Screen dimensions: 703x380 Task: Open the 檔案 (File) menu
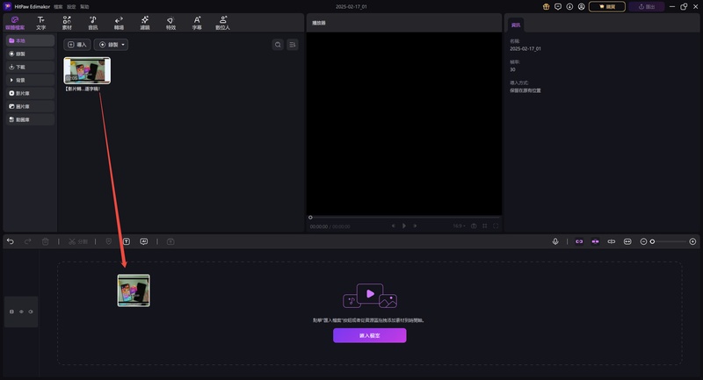pos(58,6)
